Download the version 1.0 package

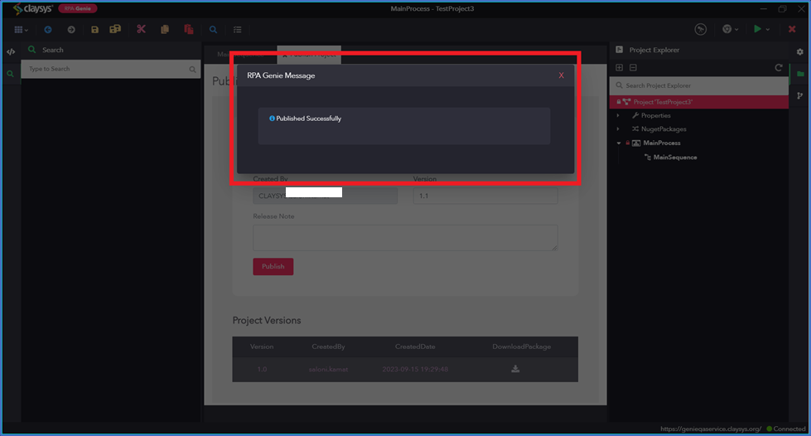(x=515, y=369)
